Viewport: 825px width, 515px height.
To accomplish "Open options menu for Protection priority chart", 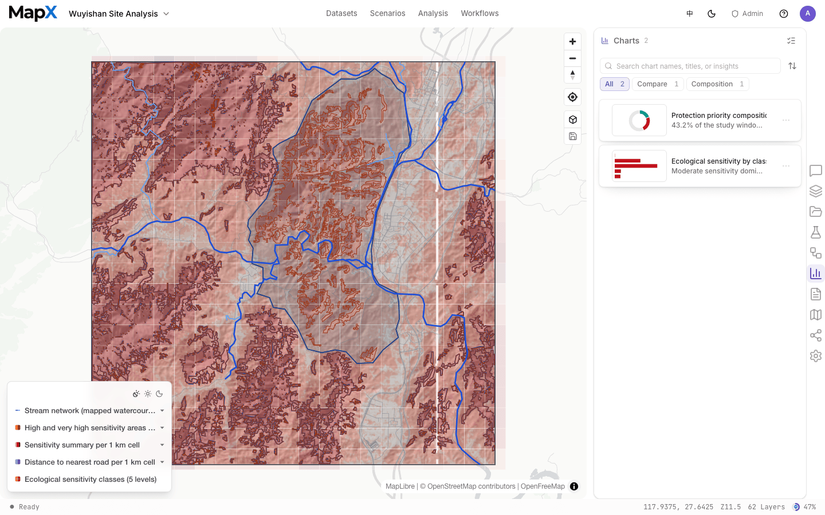I will click(786, 120).
